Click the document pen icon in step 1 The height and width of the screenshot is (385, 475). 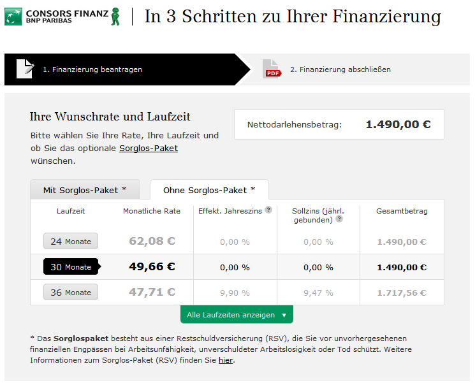click(25, 69)
